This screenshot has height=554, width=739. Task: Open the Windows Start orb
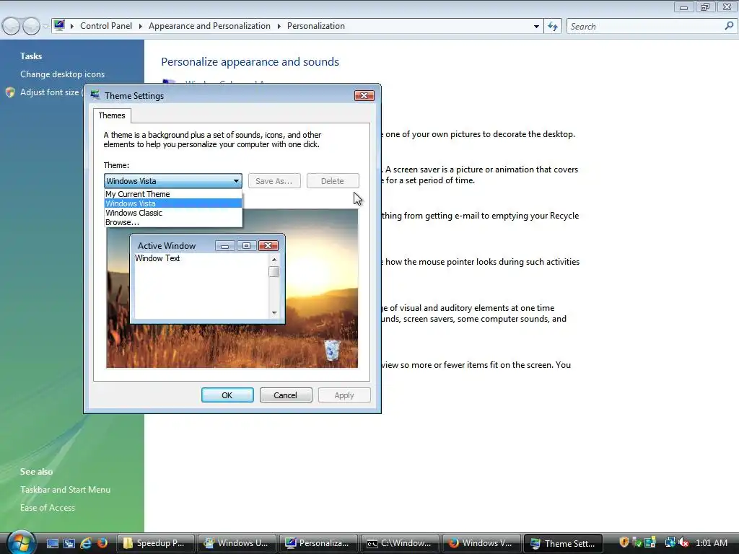click(x=21, y=542)
